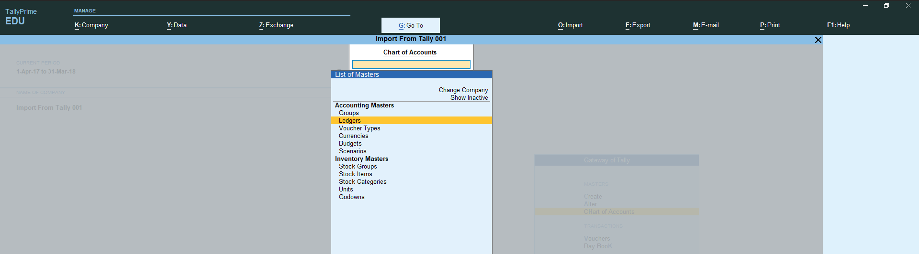Select Currencies master

[x=354, y=136]
